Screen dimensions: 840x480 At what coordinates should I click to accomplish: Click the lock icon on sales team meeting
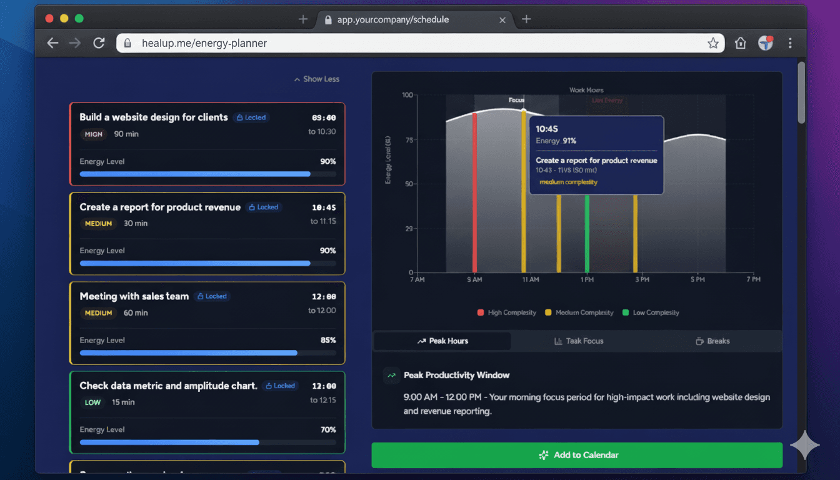pyautogui.click(x=201, y=296)
